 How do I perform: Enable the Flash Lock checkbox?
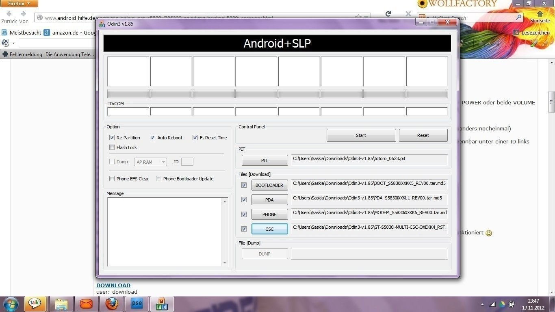(x=112, y=147)
